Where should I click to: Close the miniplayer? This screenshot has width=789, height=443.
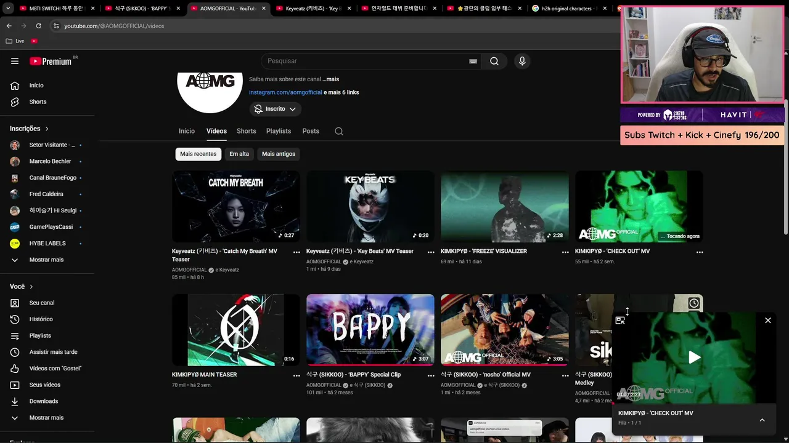[x=768, y=320]
